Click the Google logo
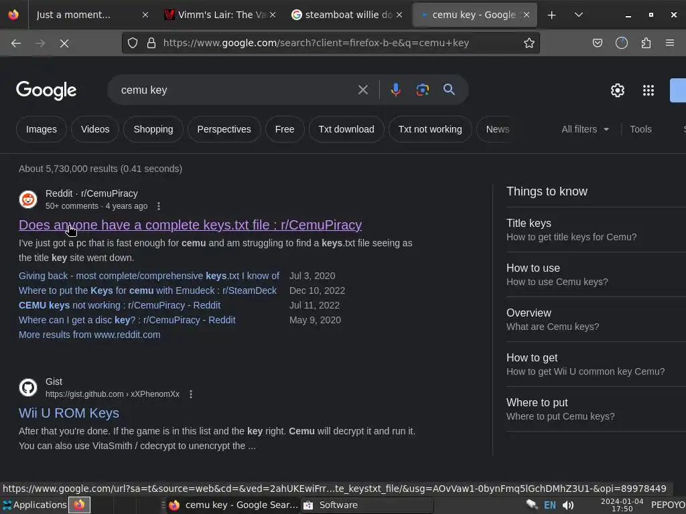Viewport: 686px width, 514px height. pyautogui.click(x=46, y=90)
